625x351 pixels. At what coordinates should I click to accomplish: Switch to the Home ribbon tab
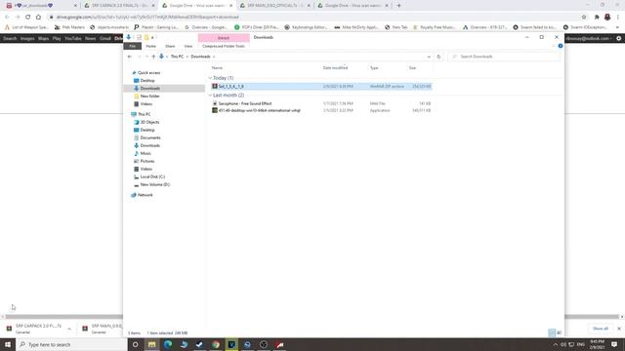coord(151,46)
